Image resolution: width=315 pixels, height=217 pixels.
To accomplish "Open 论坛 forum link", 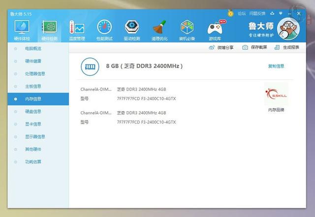I will click(x=242, y=13).
